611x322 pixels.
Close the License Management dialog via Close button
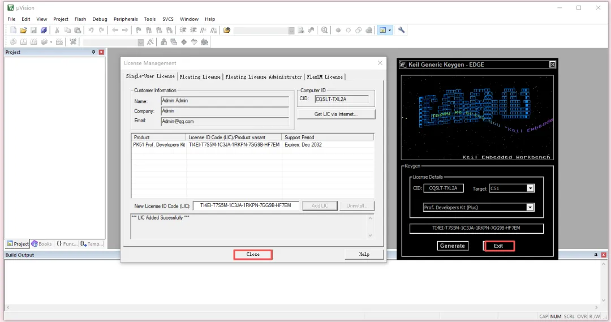[x=253, y=254]
